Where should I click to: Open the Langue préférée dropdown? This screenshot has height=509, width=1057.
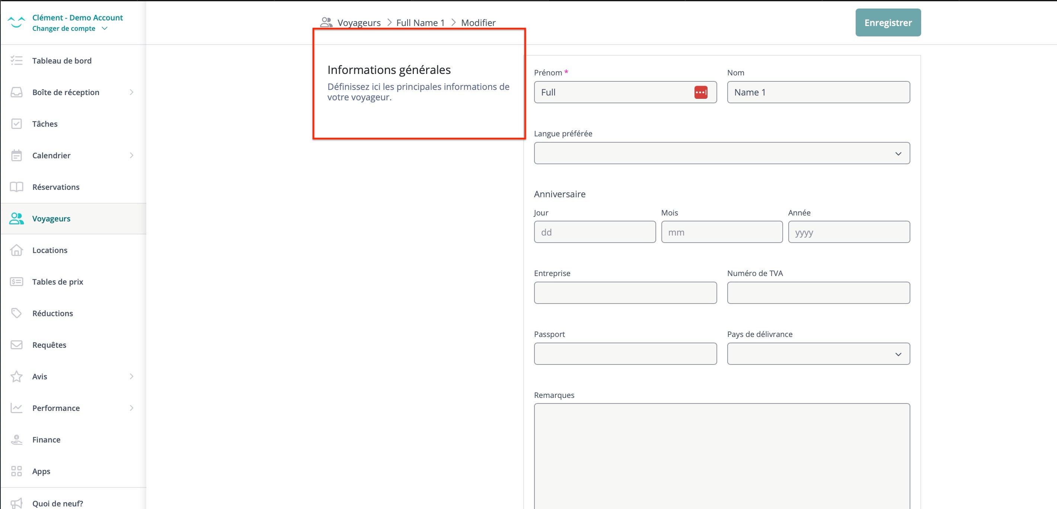[x=721, y=153]
